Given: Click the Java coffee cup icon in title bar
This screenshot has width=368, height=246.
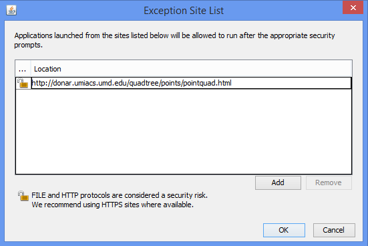Looking at the screenshot, I should 11,10.
